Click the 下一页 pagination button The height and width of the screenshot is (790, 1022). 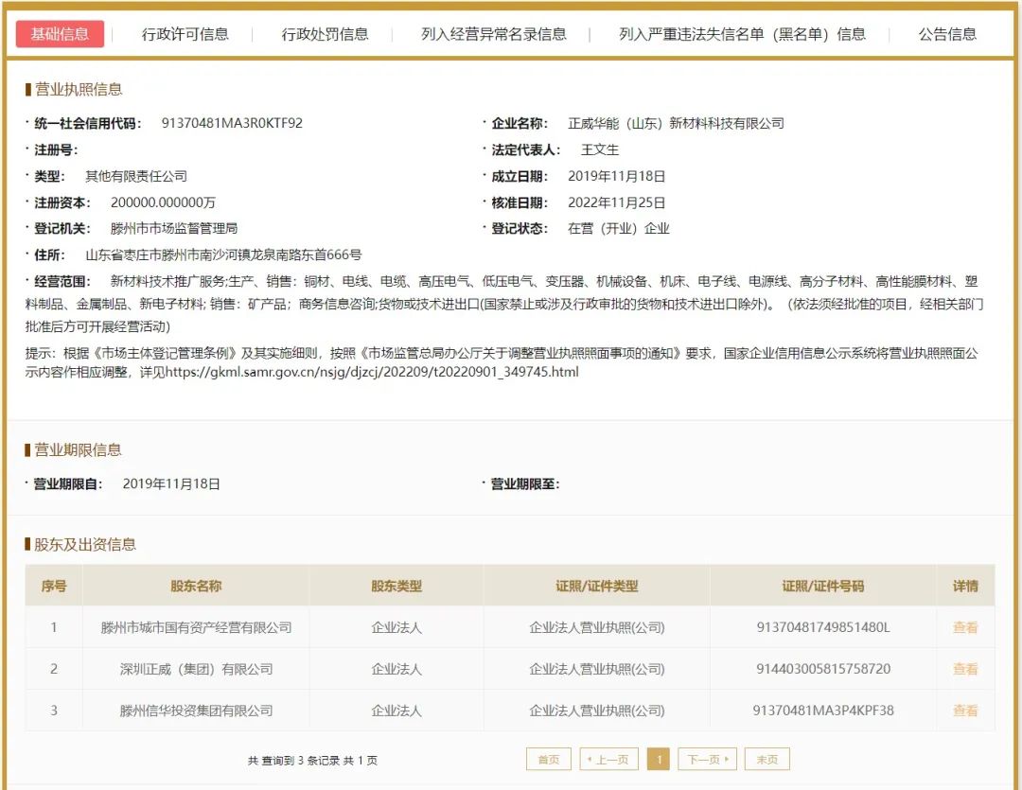tap(707, 760)
